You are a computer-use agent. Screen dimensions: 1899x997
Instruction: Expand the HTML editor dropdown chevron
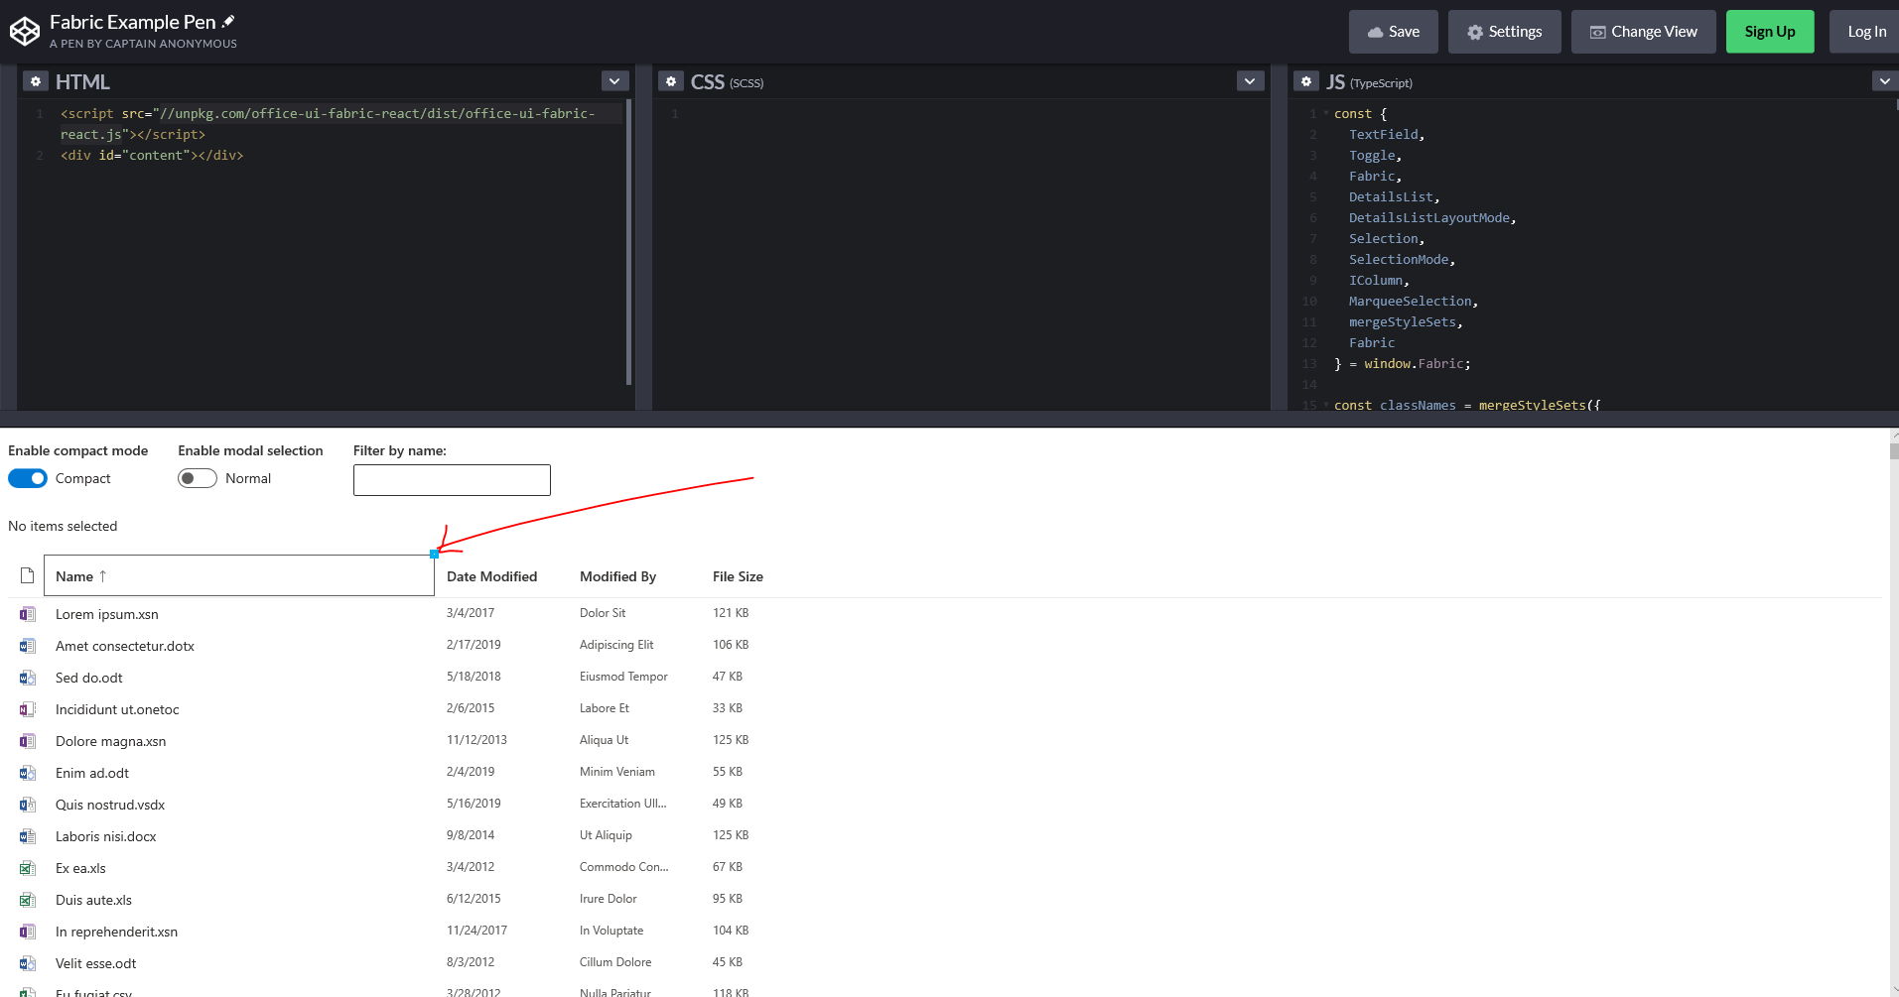tap(615, 81)
